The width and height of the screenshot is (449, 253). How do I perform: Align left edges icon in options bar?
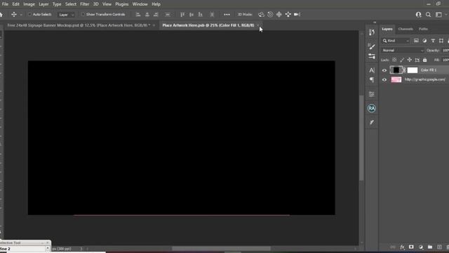coord(138,14)
